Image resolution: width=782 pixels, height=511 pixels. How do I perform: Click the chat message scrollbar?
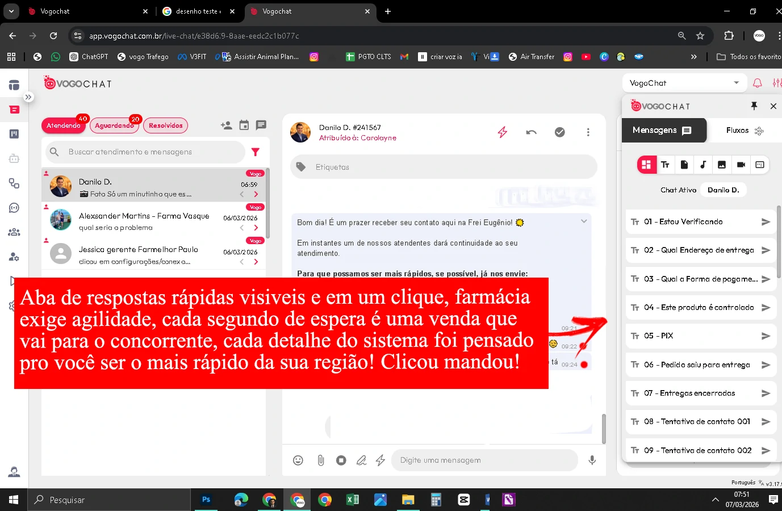tap(604, 428)
